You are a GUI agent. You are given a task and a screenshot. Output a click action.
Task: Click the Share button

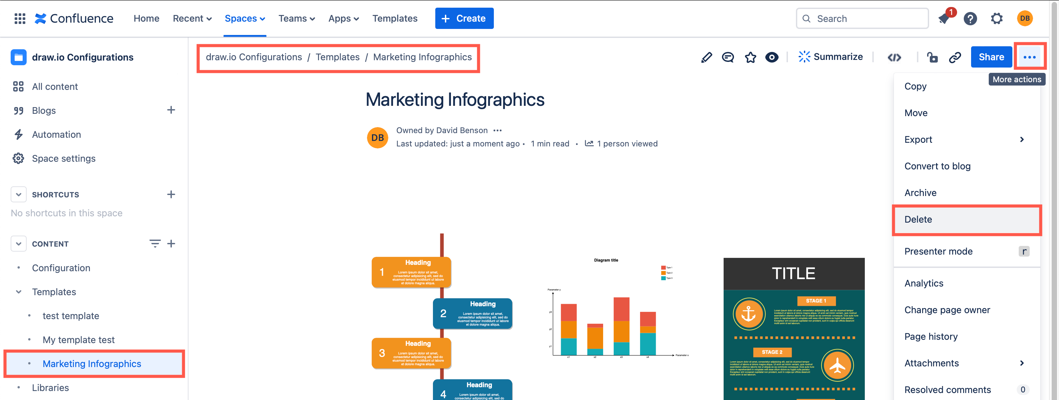991,57
